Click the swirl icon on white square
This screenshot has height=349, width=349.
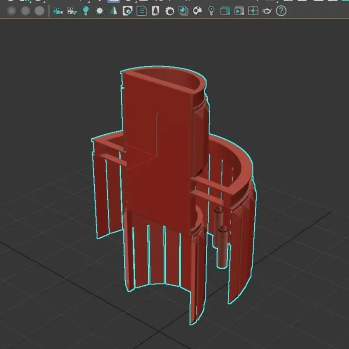[127, 10]
